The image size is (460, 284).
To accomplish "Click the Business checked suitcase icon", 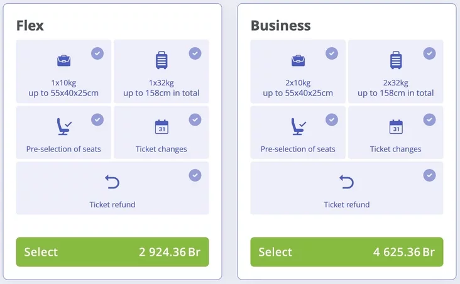I will tap(396, 60).
